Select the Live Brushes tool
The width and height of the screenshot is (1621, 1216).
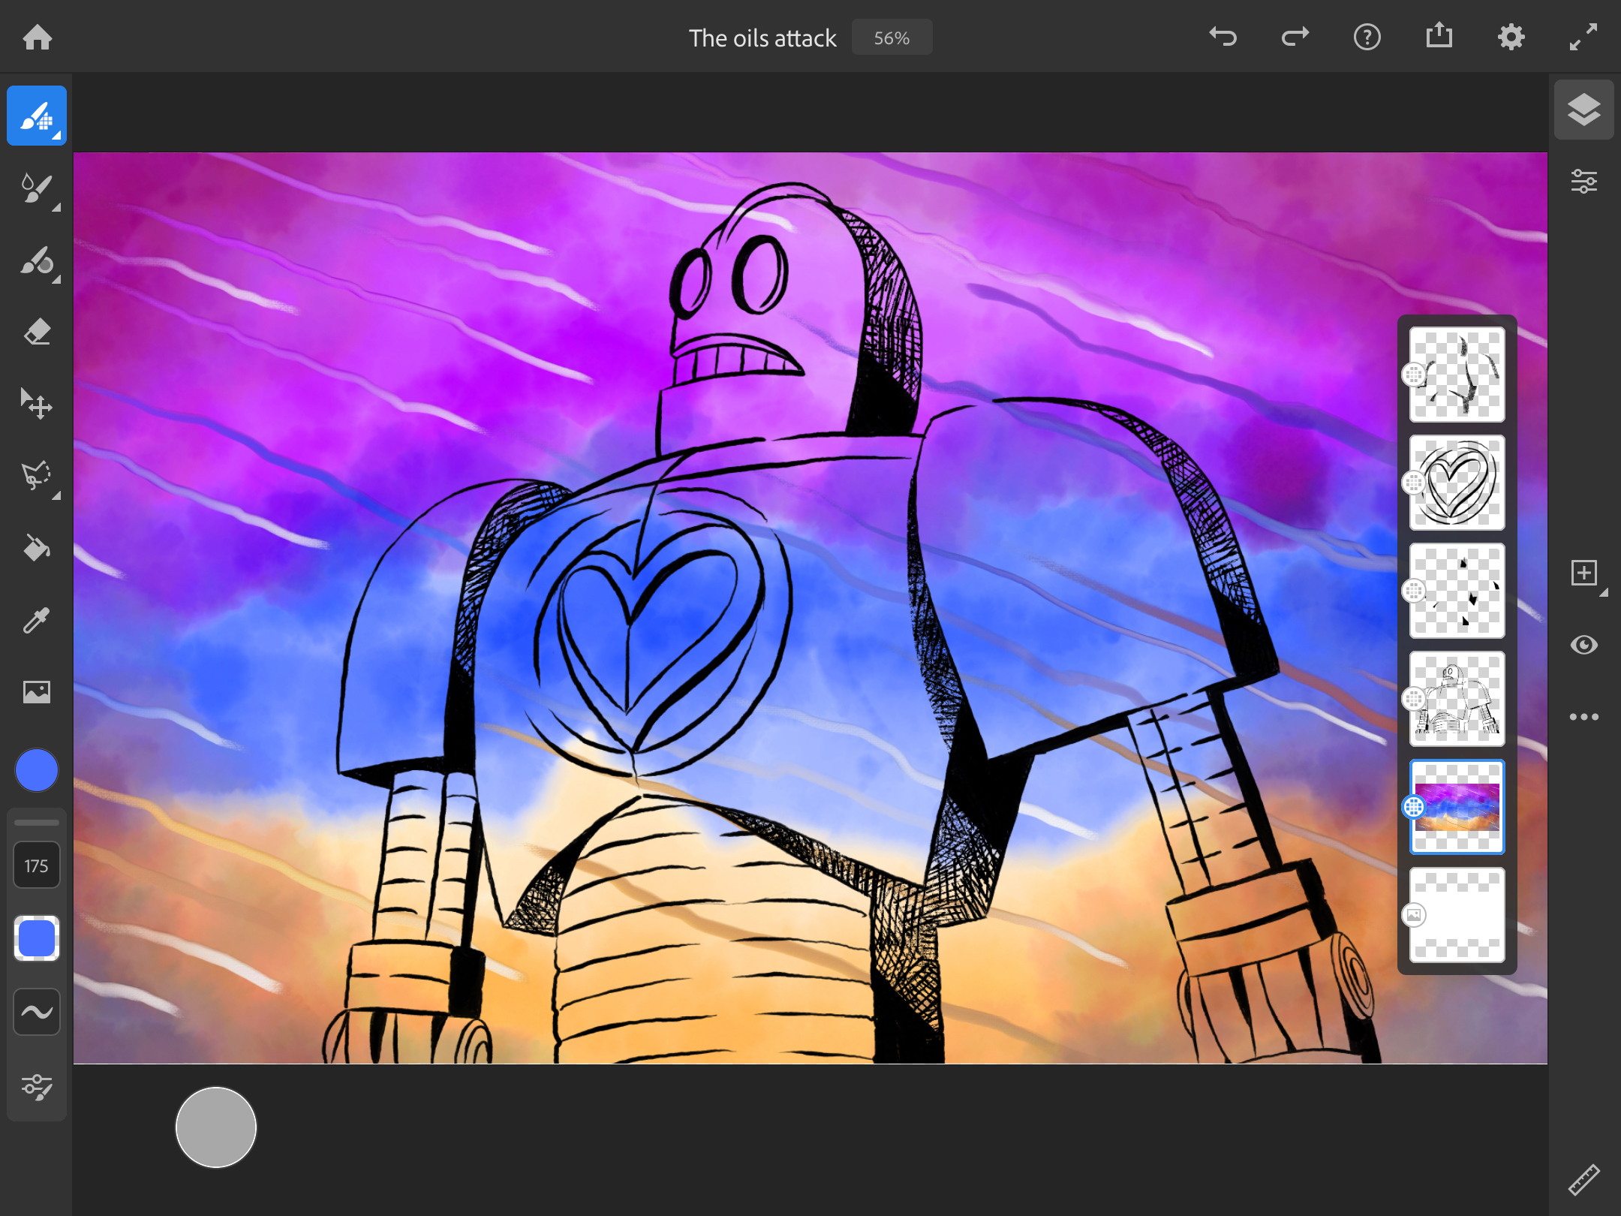pos(36,188)
